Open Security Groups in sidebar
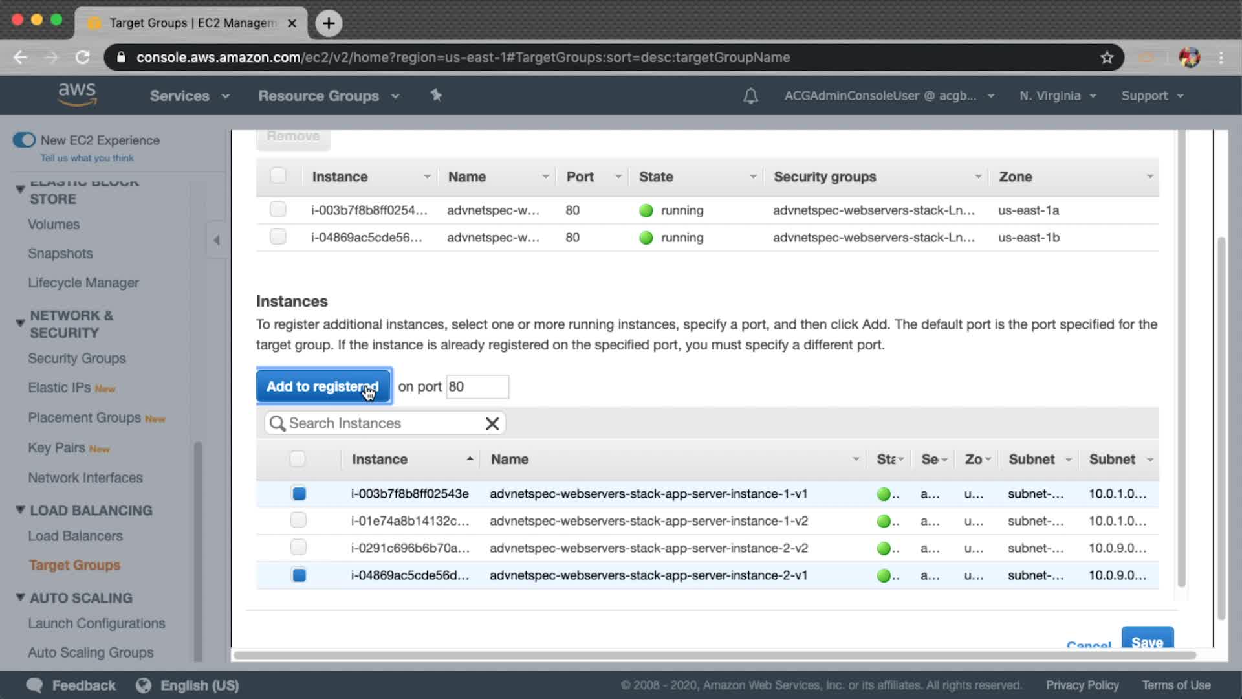 [x=76, y=358]
